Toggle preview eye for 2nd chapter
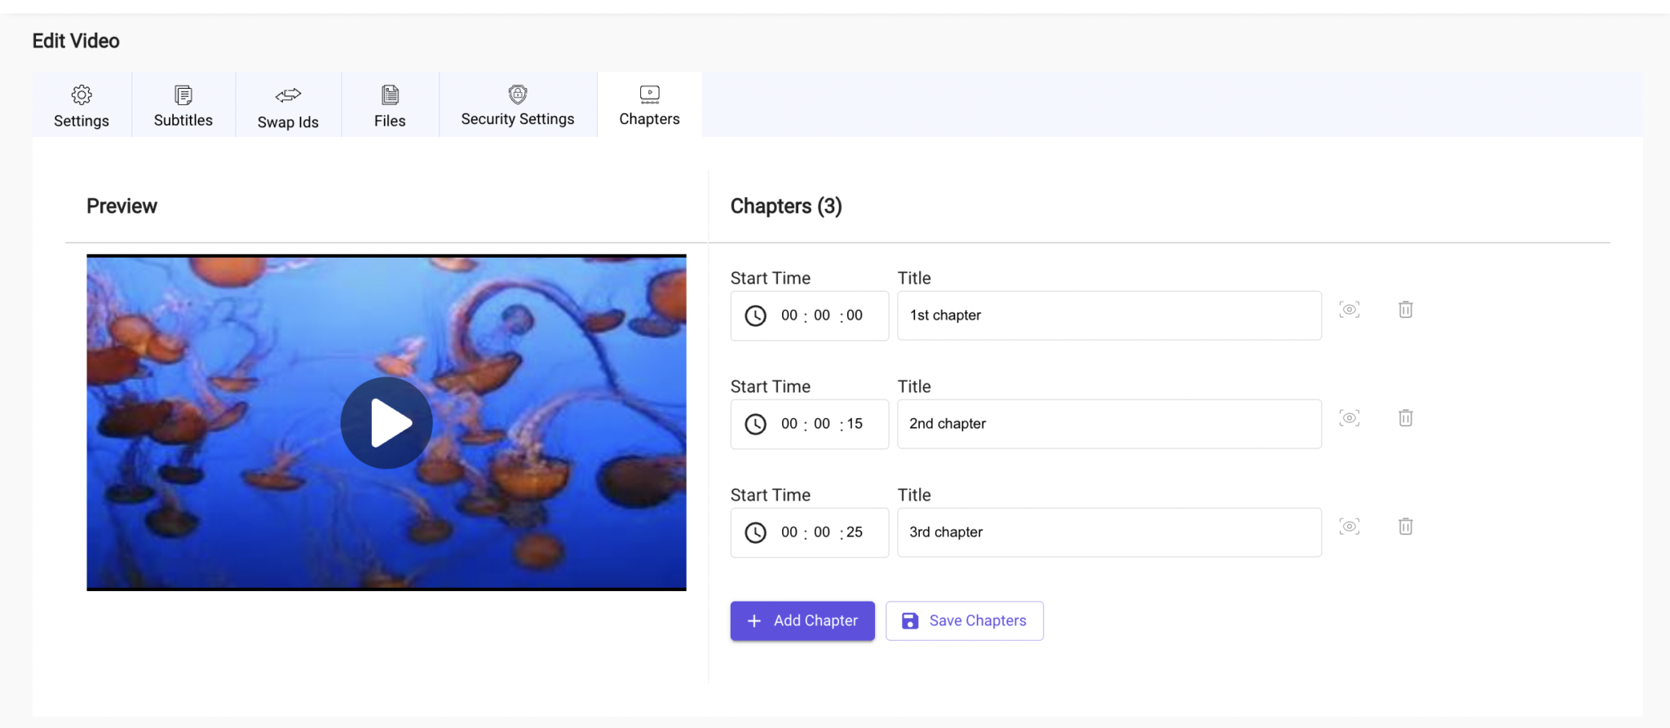This screenshot has height=728, width=1670. pos(1349,417)
